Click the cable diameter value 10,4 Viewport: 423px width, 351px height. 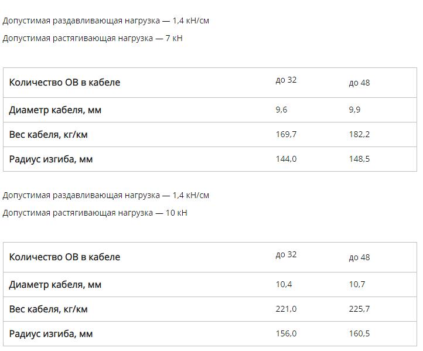tap(284, 284)
